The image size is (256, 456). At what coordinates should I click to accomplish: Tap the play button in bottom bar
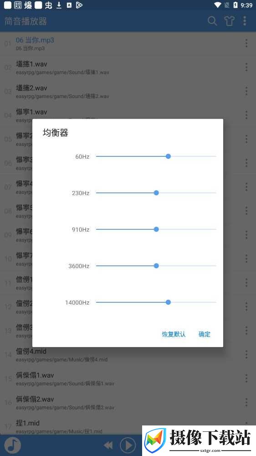pos(128,445)
